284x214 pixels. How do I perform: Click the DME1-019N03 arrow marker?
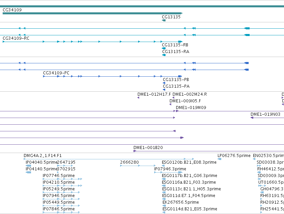(252, 118)
